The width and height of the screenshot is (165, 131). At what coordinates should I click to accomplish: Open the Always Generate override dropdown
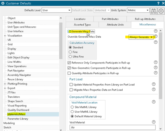click(x=141, y=37)
